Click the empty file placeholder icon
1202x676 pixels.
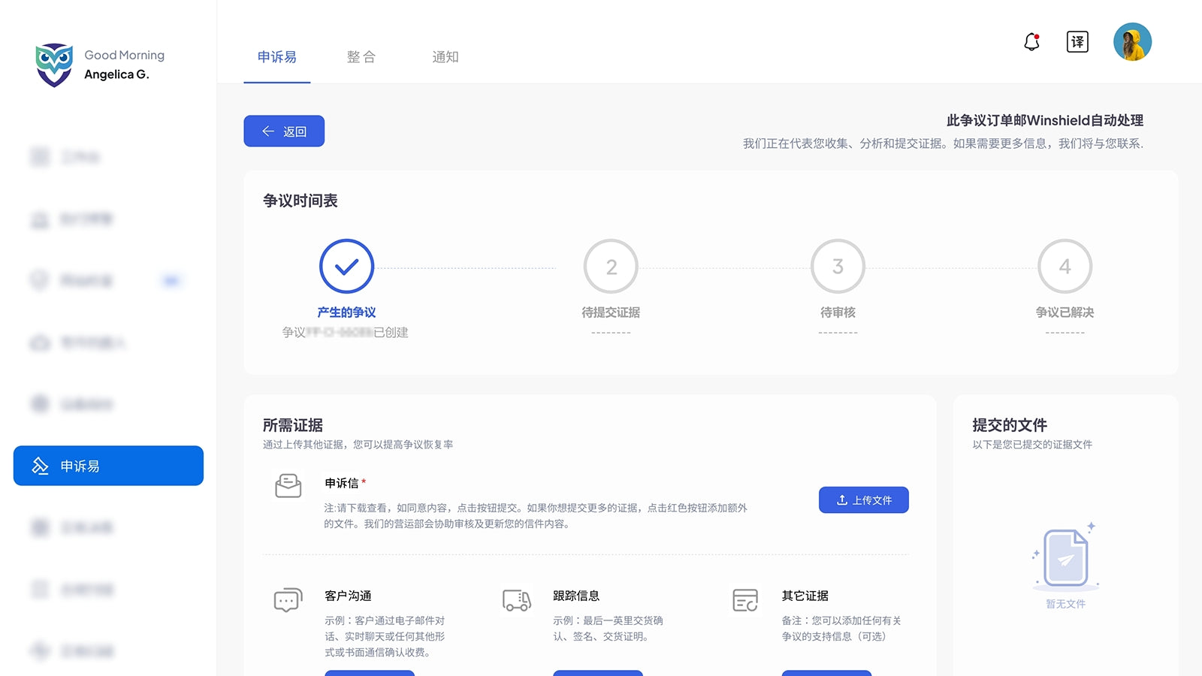pyautogui.click(x=1065, y=557)
